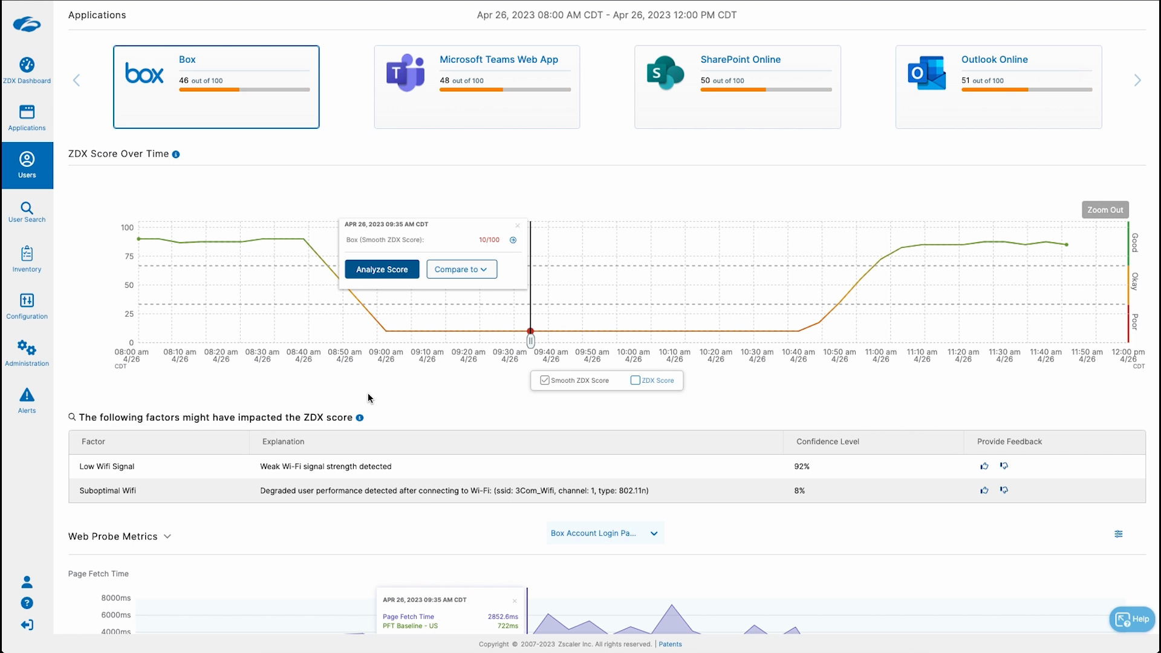Screen dimensions: 1161x653
Task: Check the ZDX Score checkbox
Action: pos(636,380)
